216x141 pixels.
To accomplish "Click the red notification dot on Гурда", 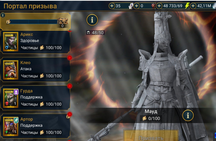I will (70, 86).
